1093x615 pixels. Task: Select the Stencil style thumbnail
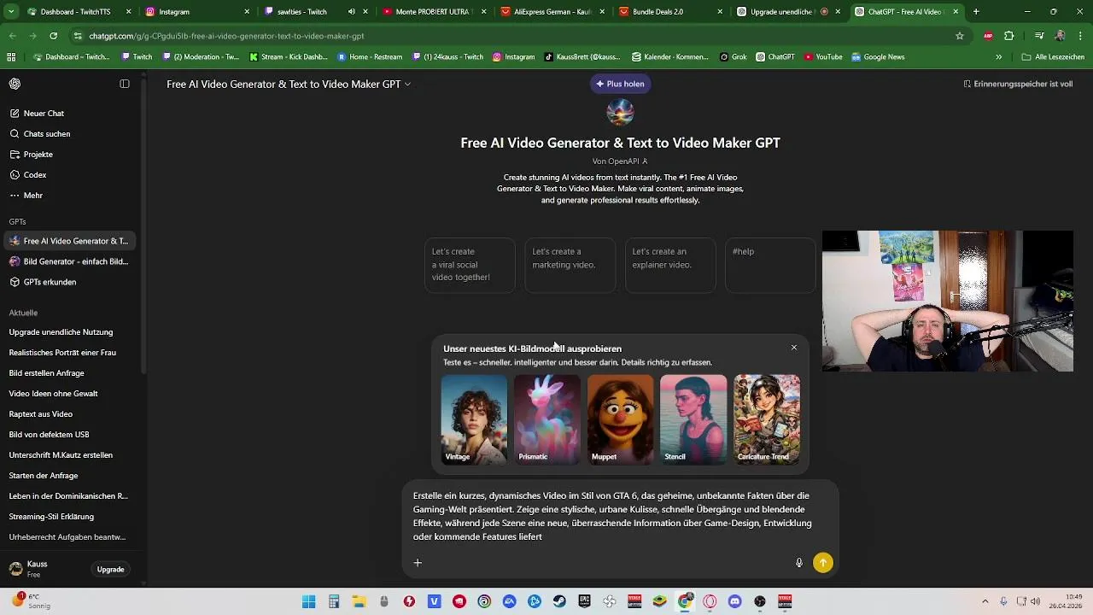click(693, 419)
